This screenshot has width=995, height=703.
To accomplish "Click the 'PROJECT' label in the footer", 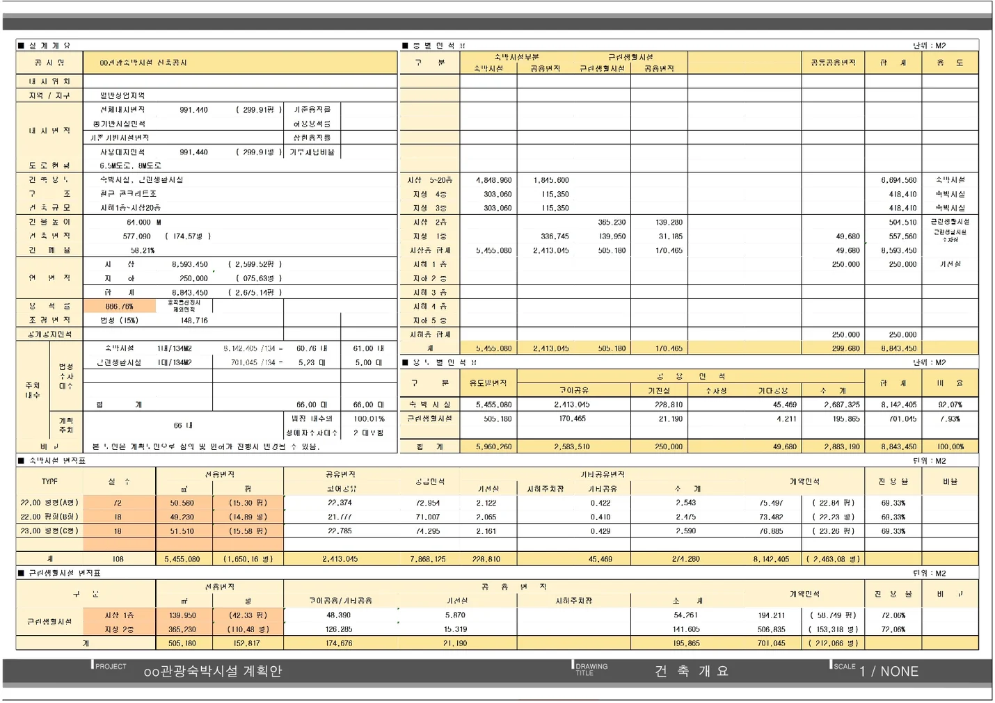I will pos(111,666).
